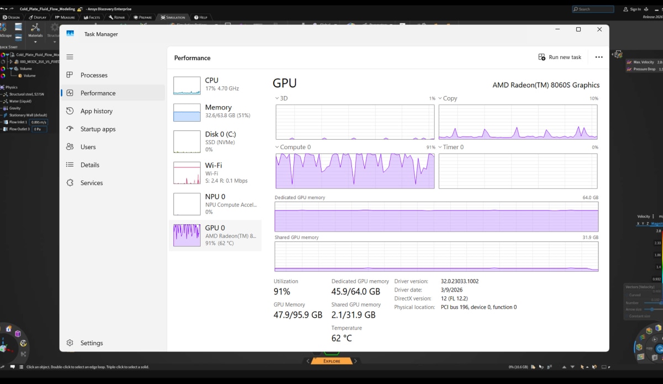Open Prepare tab in Ansys Discovery
The height and width of the screenshot is (384, 663).
(143, 17)
